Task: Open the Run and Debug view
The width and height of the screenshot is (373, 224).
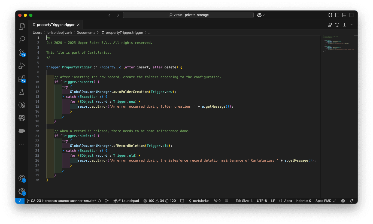Action: coord(22,66)
